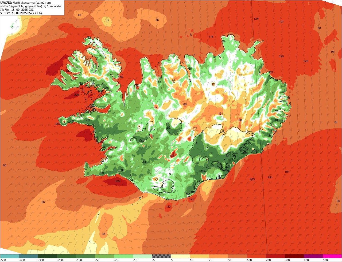Click the -200 to -100 green legend swatch
The image size is (342, 262).
click(67, 256)
